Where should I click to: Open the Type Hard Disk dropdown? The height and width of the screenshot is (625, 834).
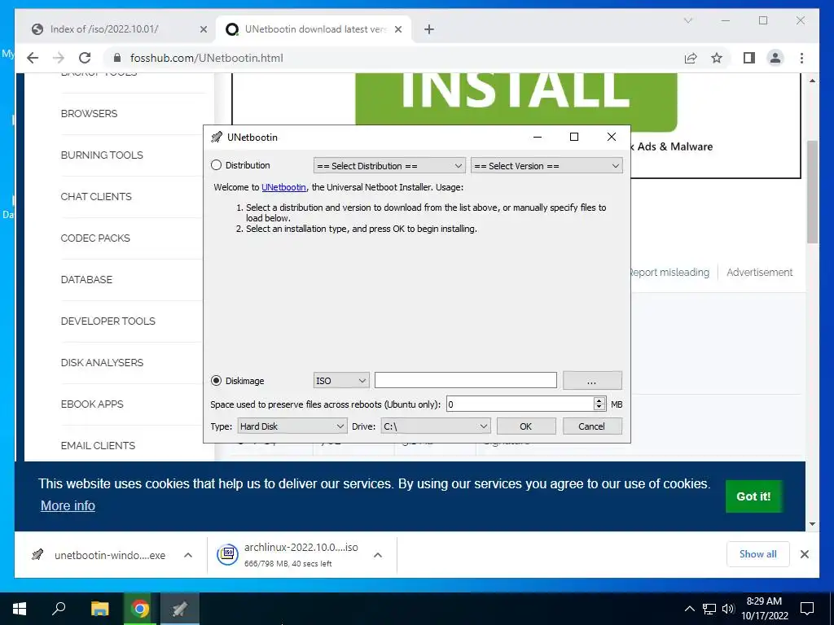(292, 426)
